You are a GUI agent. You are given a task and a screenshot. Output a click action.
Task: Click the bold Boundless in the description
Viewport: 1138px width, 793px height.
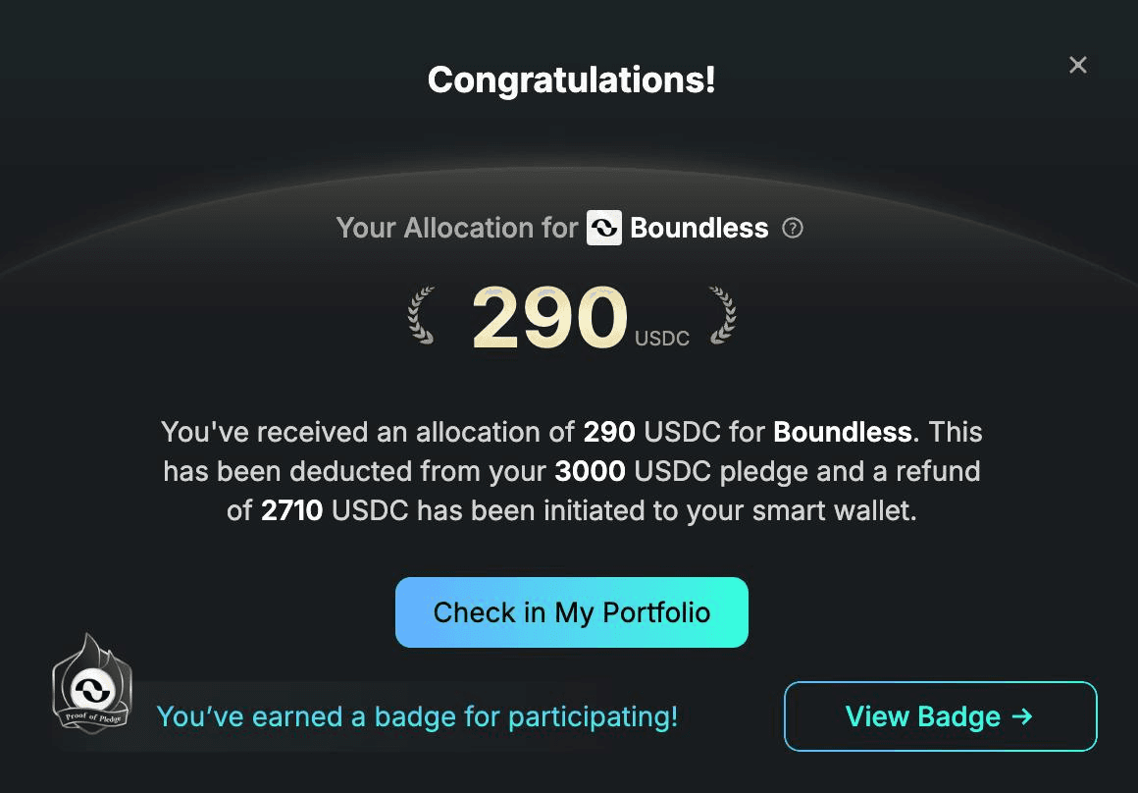[843, 432]
